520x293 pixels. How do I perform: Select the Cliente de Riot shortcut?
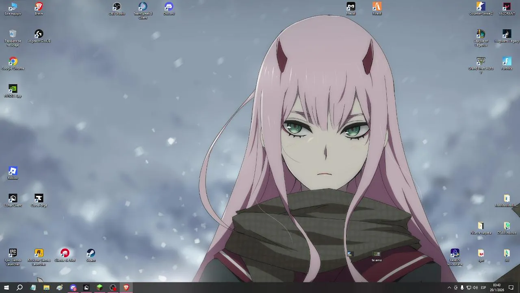click(65, 256)
